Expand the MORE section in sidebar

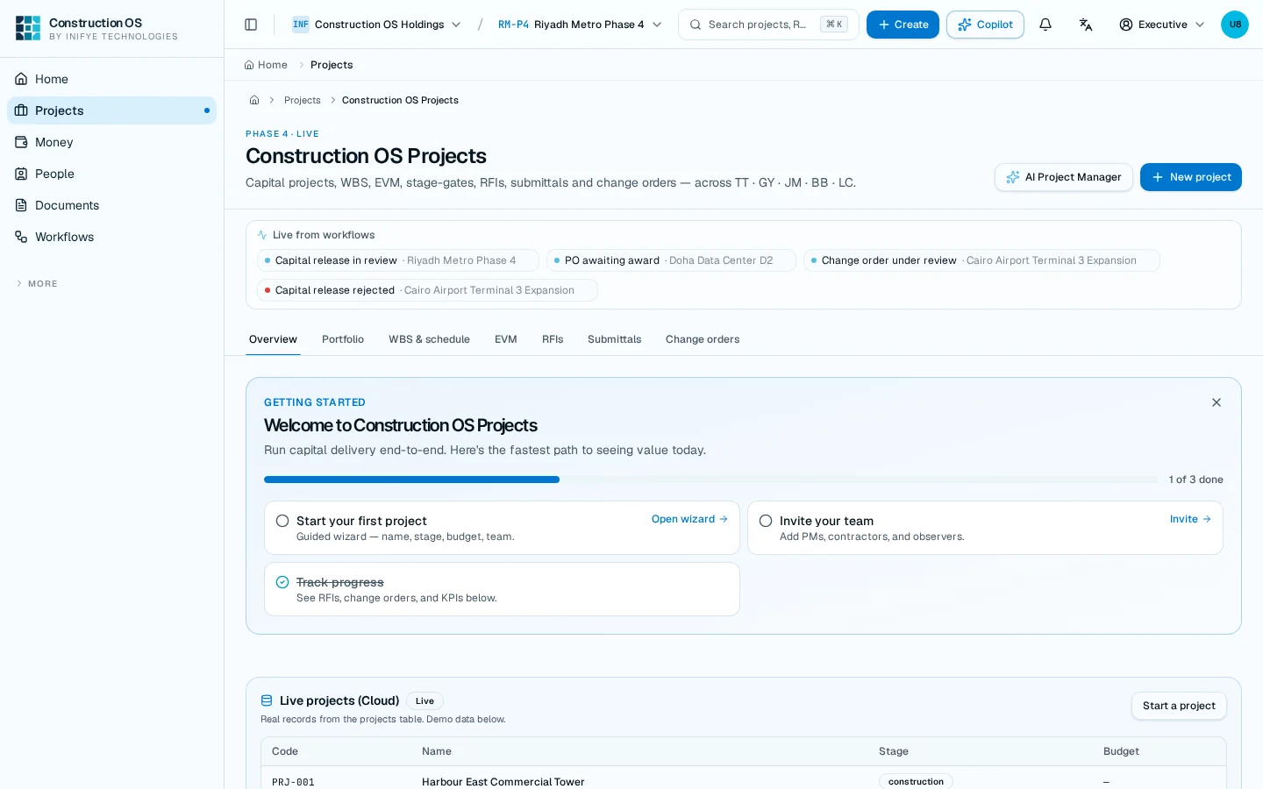(x=37, y=284)
